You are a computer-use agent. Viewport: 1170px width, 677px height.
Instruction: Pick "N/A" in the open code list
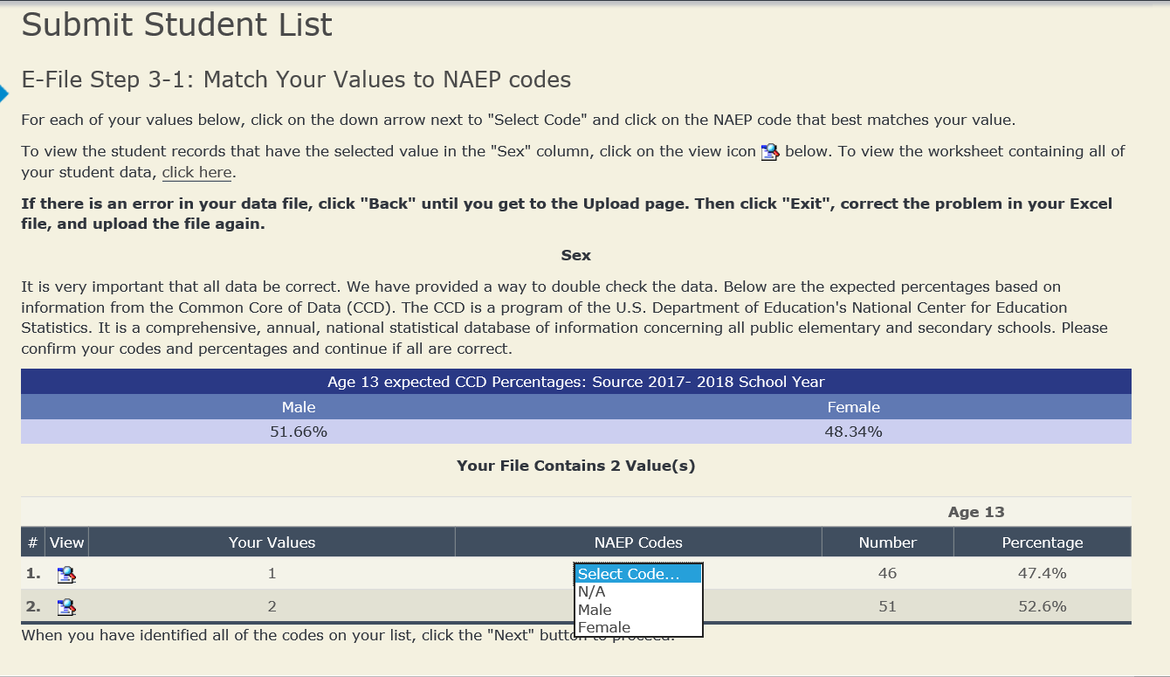click(x=591, y=591)
